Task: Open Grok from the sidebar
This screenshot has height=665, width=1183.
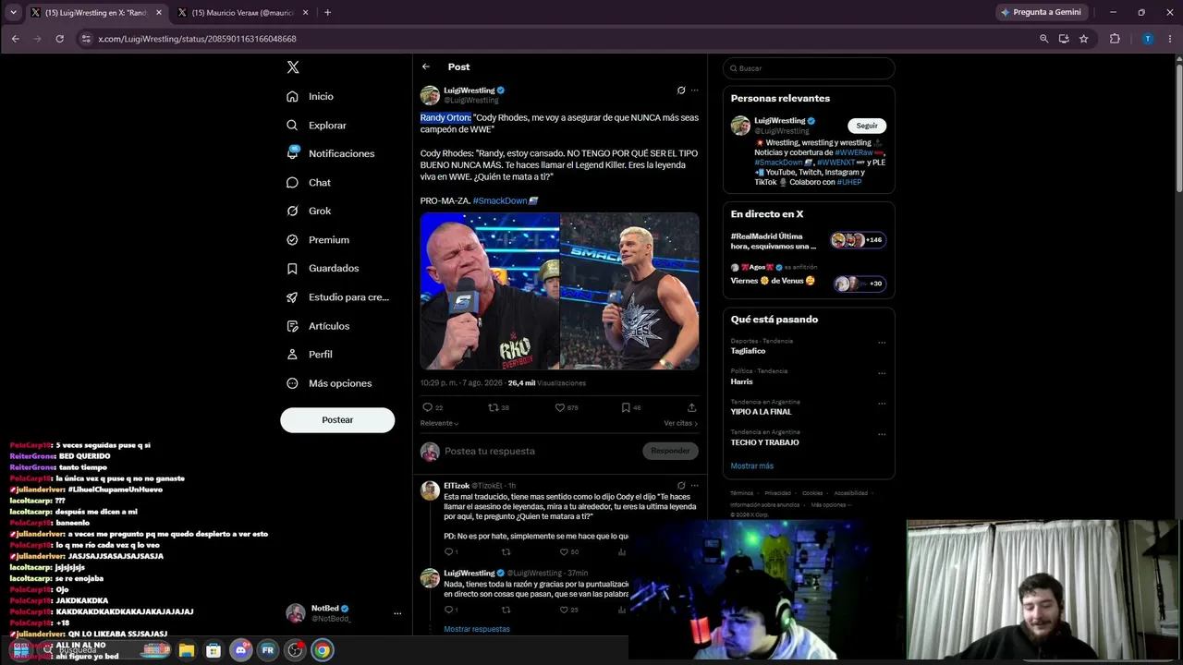Action: (x=309, y=212)
